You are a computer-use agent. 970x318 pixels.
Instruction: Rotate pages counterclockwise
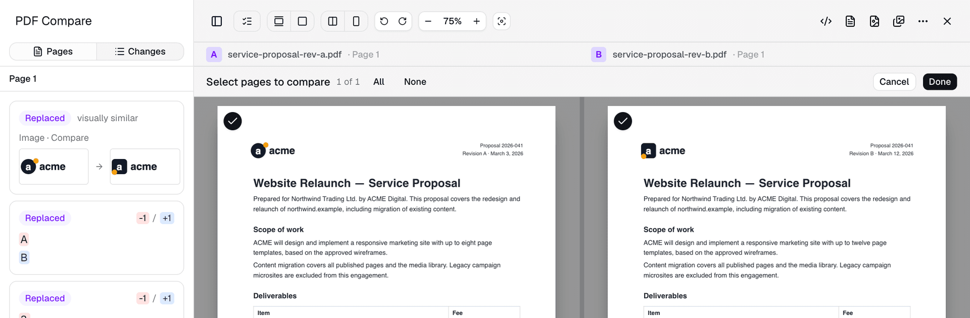pyautogui.click(x=384, y=21)
